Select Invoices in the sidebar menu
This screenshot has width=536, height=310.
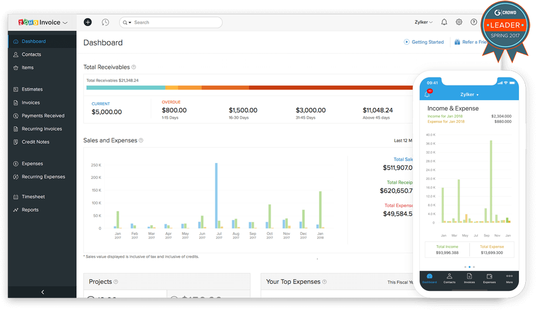42,102
